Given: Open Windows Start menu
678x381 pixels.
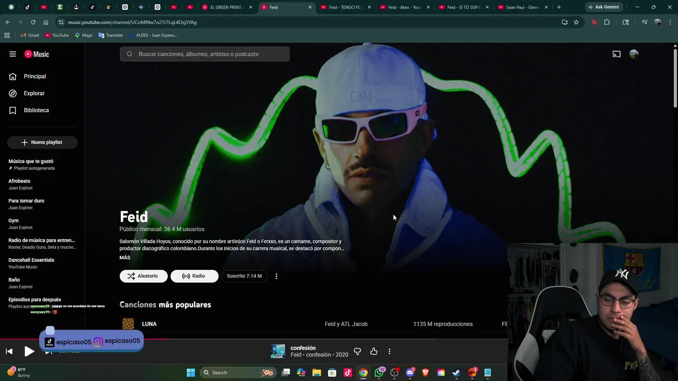Looking at the screenshot, I should (x=191, y=373).
